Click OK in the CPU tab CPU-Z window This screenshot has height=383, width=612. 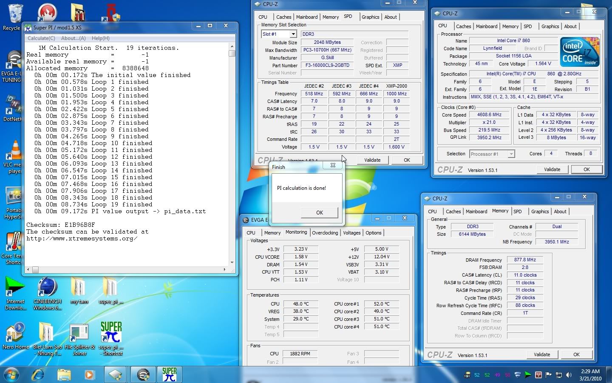[x=586, y=169]
